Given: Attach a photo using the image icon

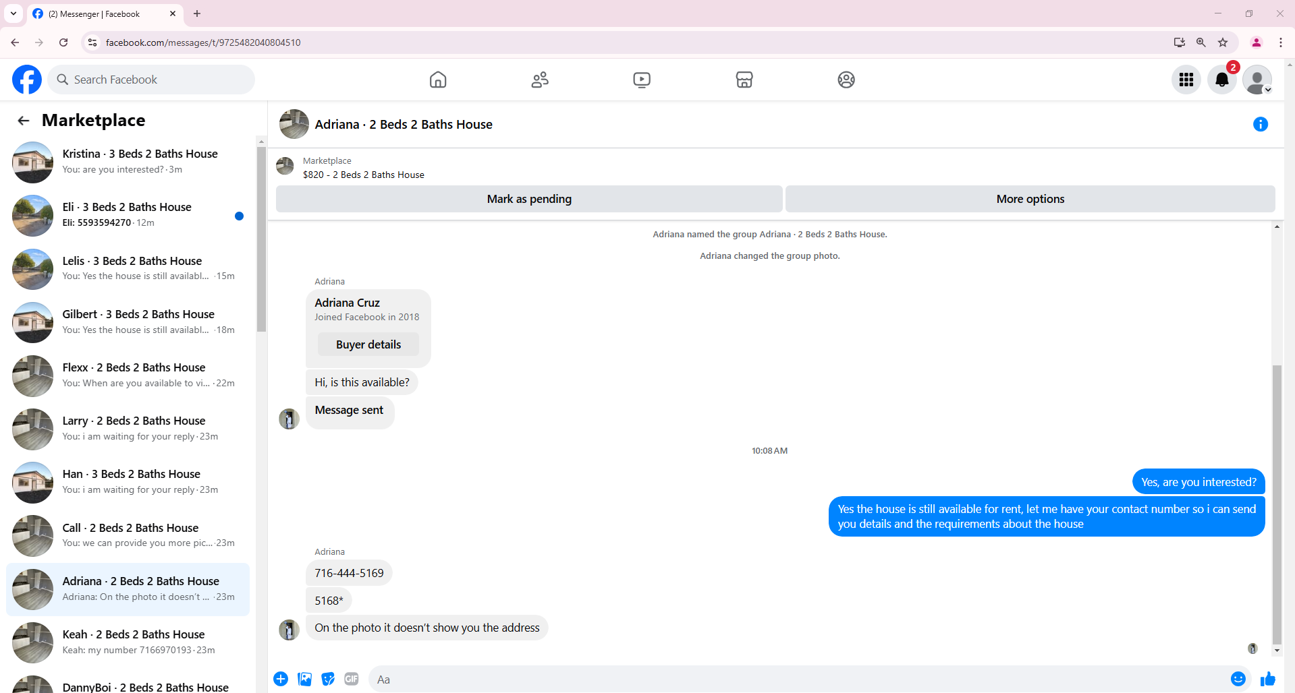Looking at the screenshot, I should 305,679.
